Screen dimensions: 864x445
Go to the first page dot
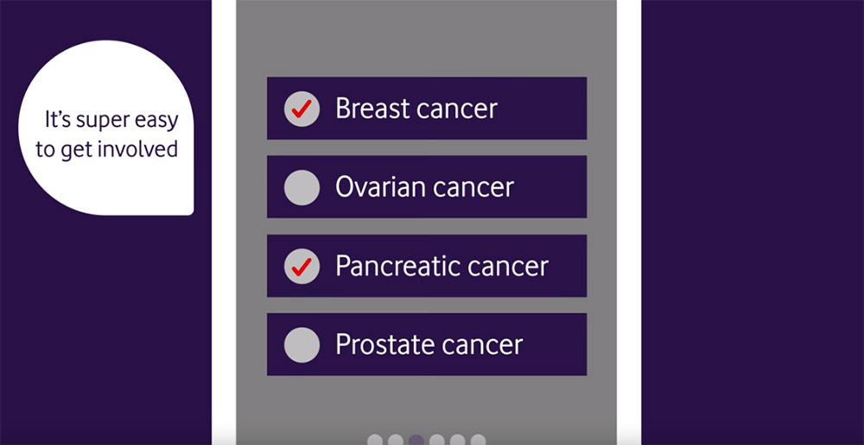[375, 441]
